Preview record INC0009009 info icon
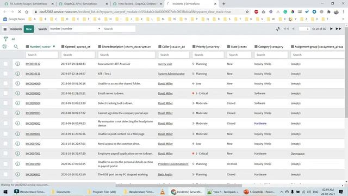Viewport: 348px width, 196px height. [x=17, y=83]
